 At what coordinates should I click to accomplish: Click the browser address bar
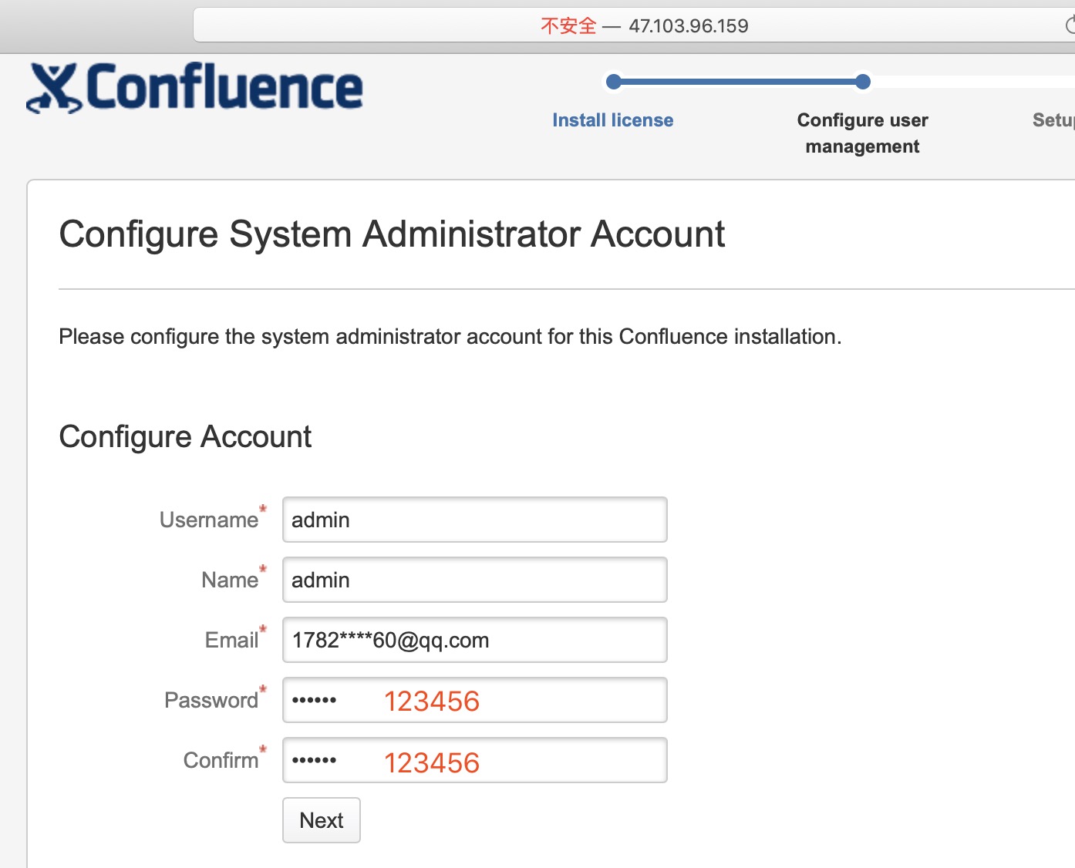tap(634, 25)
